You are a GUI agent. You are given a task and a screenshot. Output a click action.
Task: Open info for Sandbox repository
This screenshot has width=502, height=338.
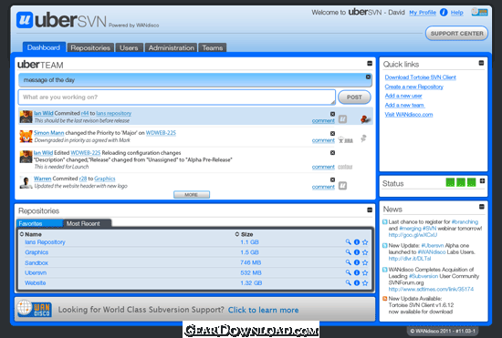(357, 262)
